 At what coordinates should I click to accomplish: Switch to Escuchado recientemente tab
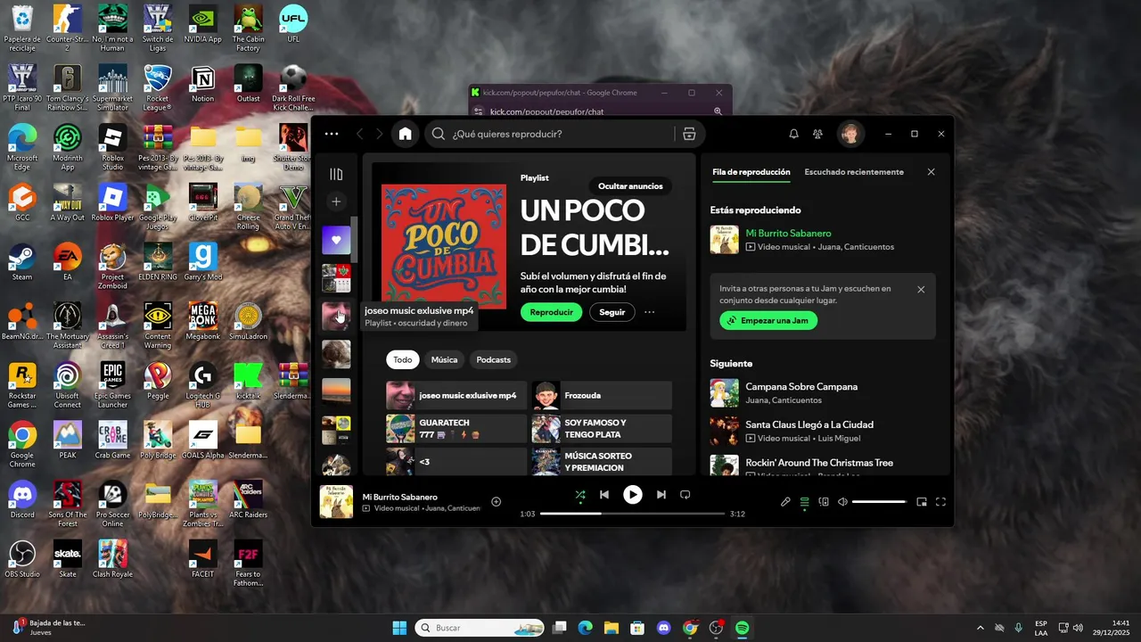854,172
